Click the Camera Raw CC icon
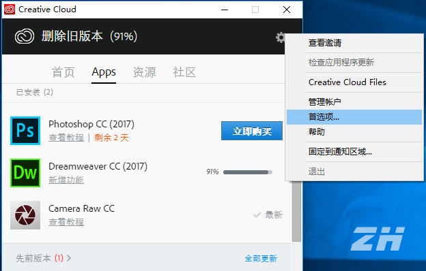The image size is (426, 271). 25,215
